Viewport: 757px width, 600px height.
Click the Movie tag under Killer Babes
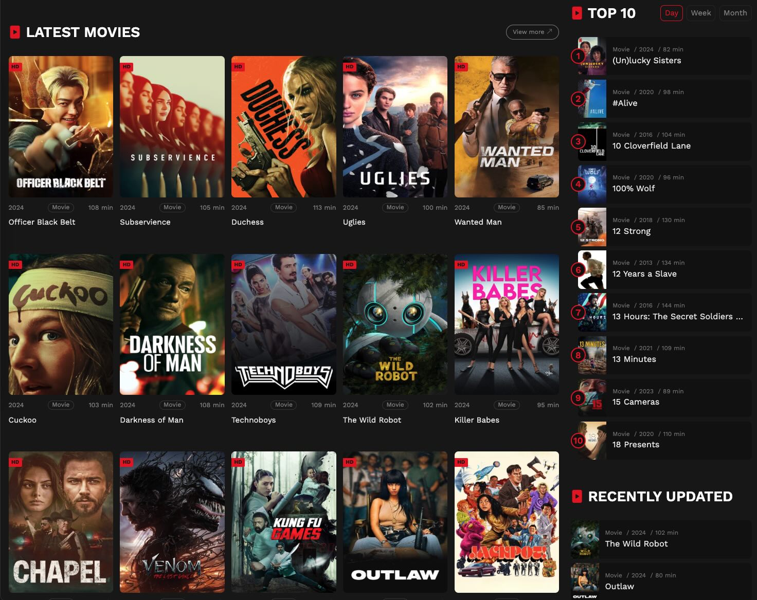[x=507, y=405]
